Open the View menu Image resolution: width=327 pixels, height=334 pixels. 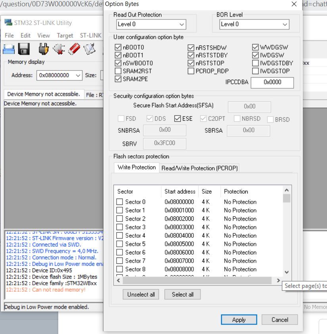(44, 35)
